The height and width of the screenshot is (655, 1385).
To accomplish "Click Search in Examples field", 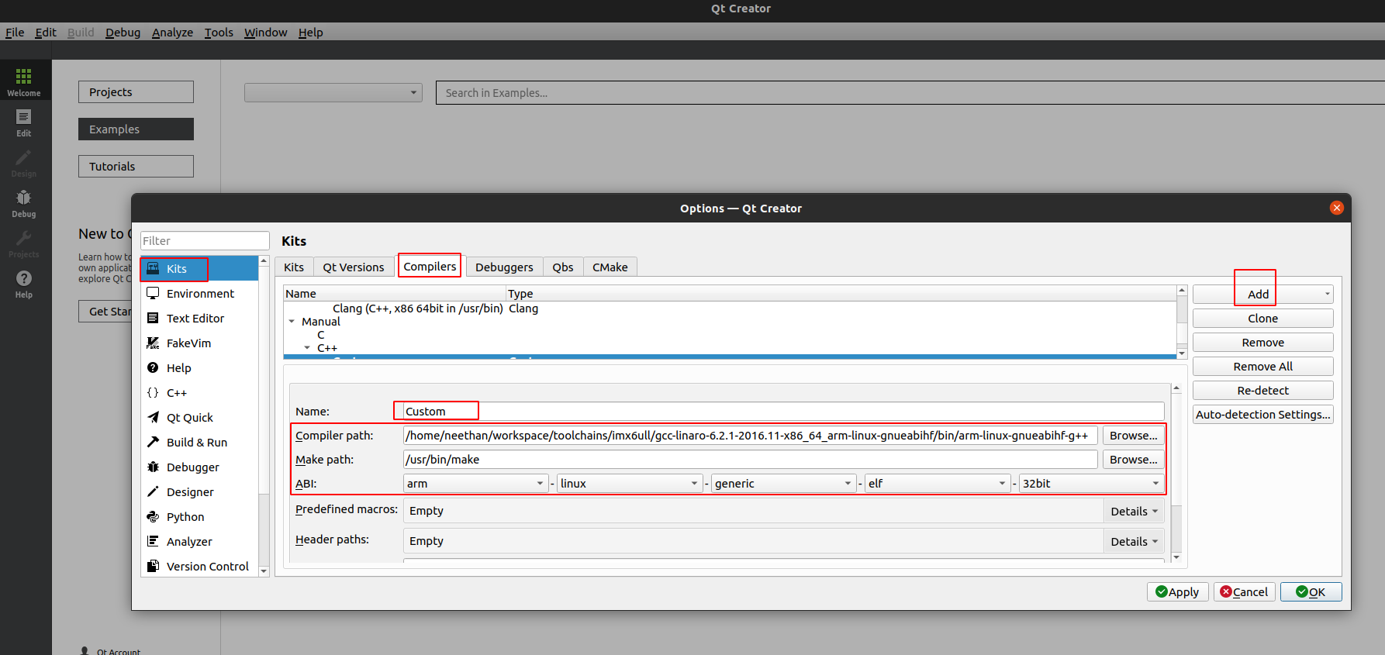I will pos(910,92).
